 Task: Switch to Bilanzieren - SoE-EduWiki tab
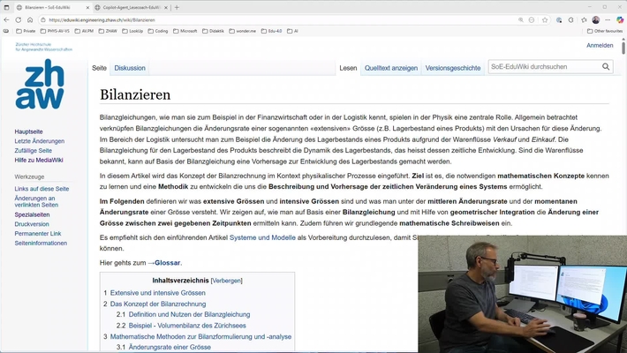[x=52, y=7]
